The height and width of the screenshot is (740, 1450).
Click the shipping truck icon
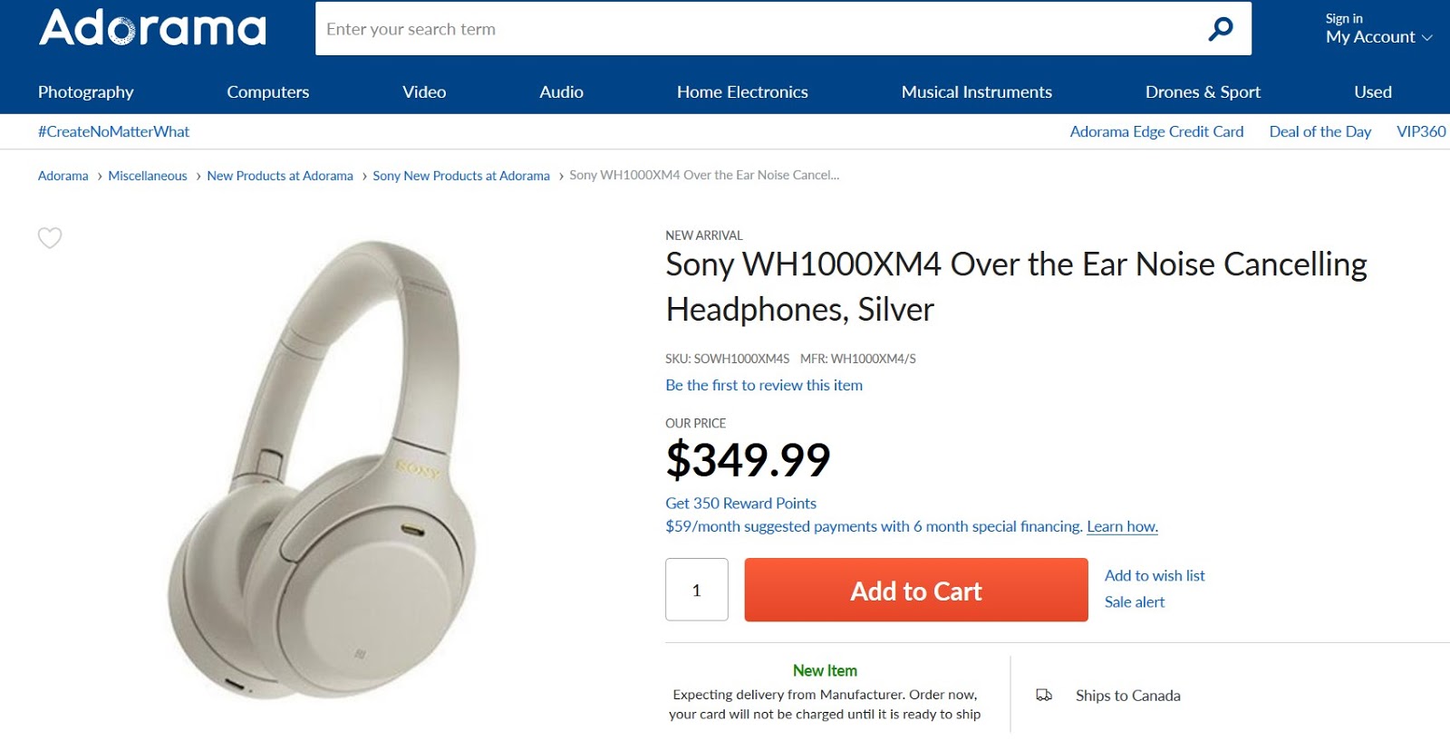[1044, 696]
